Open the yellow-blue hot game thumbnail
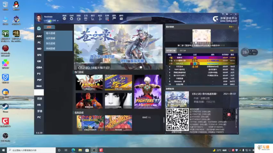This screenshot has height=153, width=273. [118, 83]
